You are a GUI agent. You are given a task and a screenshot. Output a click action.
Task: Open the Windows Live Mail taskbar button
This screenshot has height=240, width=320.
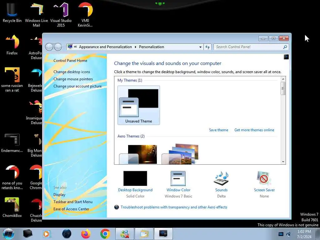[x=144, y=234]
